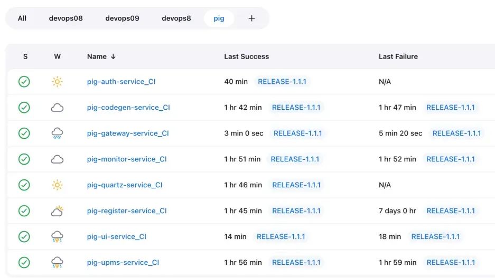This screenshot has width=495, height=278.
Task: Click the '40 min' last success time
Action: click(236, 82)
